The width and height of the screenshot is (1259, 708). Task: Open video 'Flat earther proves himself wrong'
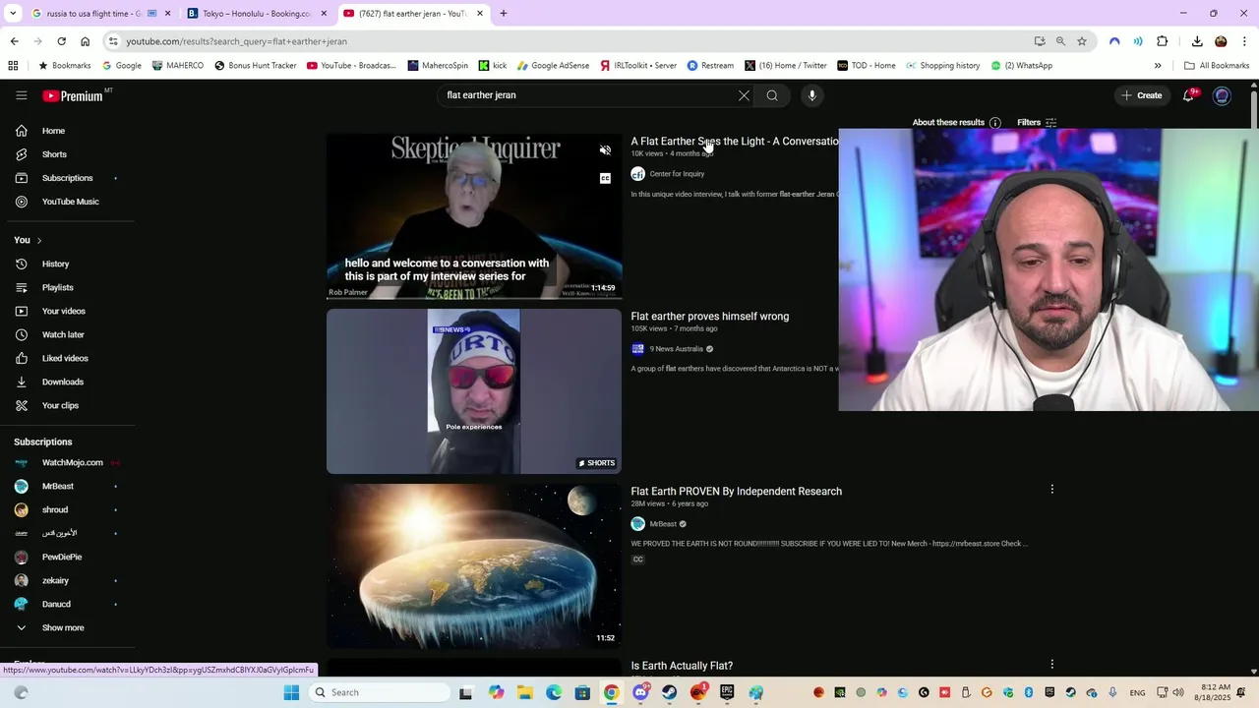709,317
